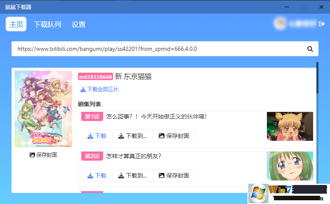Image resolution: width=330 pixels, height=204 pixels.
Task: Click the search magnifier icon
Action: (310, 49)
